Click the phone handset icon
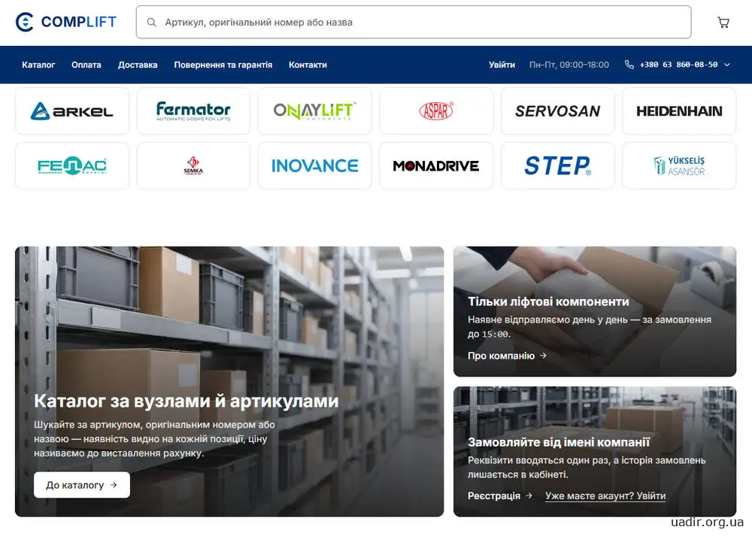Image resolution: width=752 pixels, height=536 pixels. [x=629, y=64]
